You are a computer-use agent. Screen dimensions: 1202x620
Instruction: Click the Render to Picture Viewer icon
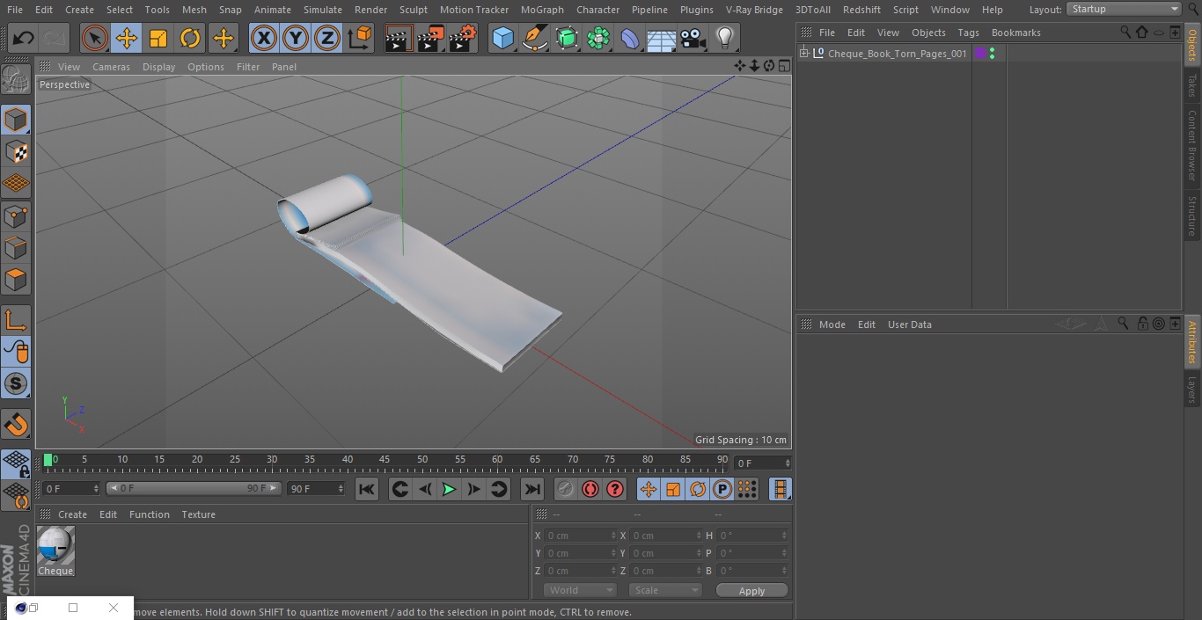430,38
